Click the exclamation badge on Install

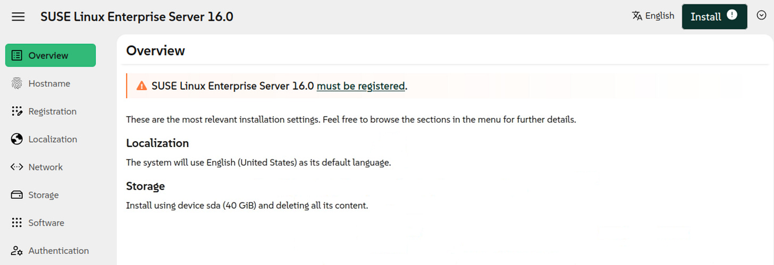click(732, 15)
